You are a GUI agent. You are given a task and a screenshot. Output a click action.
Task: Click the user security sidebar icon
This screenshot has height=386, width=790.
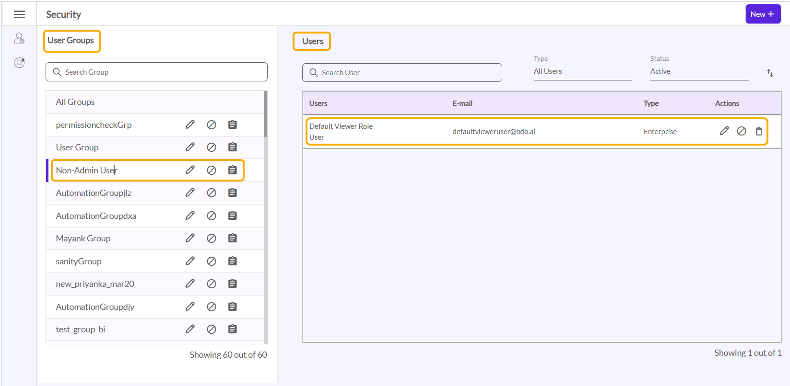tap(19, 38)
